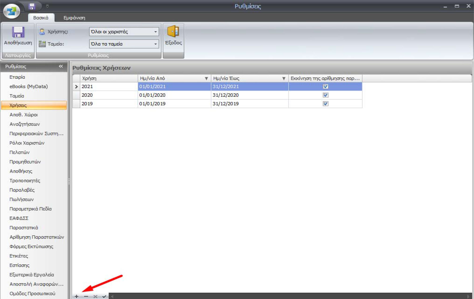Open filter on Ημ/νία Από column

coord(206,78)
